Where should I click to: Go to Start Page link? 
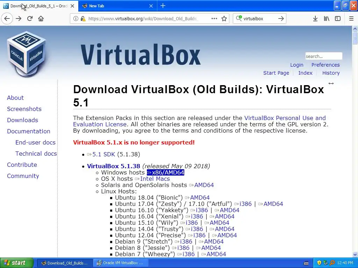(x=276, y=73)
